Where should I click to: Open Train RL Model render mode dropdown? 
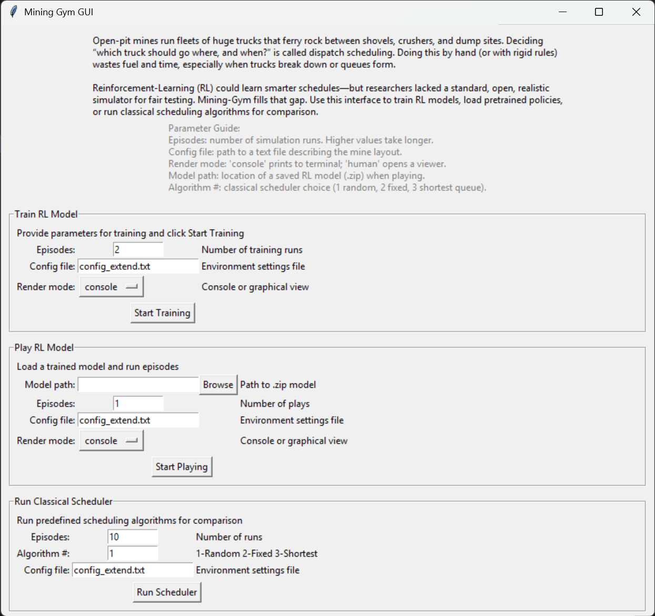click(x=111, y=287)
